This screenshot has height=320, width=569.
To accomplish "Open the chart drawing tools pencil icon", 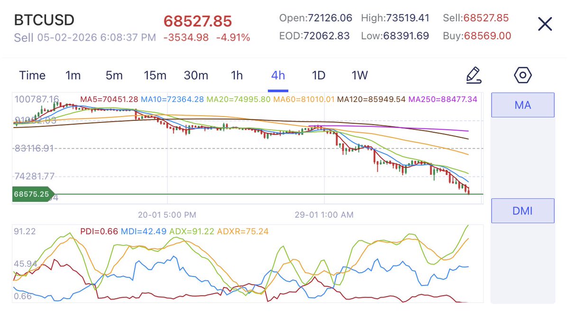I will (474, 75).
